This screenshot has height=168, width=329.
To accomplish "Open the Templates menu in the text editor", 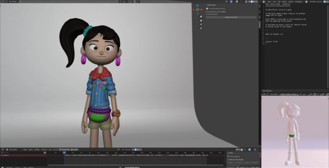I will (x=298, y=2).
